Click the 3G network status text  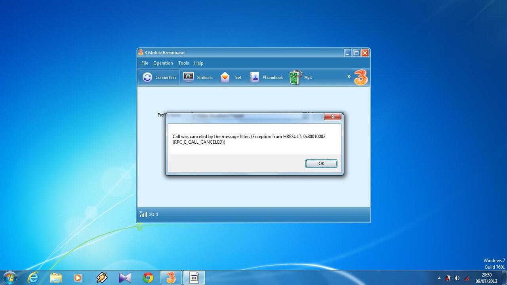pyautogui.click(x=154, y=215)
